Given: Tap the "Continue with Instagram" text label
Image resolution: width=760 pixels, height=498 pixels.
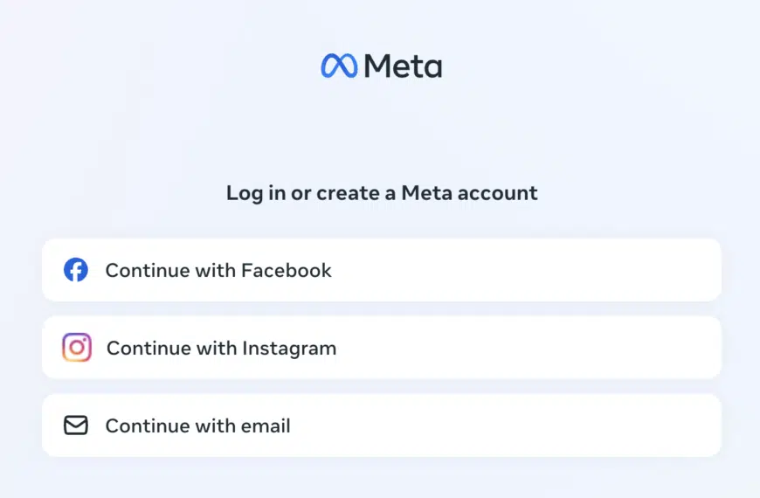Looking at the screenshot, I should (222, 349).
